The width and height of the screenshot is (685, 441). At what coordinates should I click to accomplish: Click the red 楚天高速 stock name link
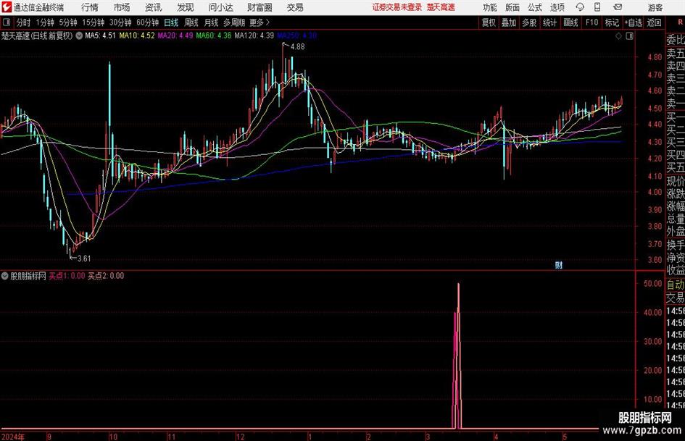point(441,7)
